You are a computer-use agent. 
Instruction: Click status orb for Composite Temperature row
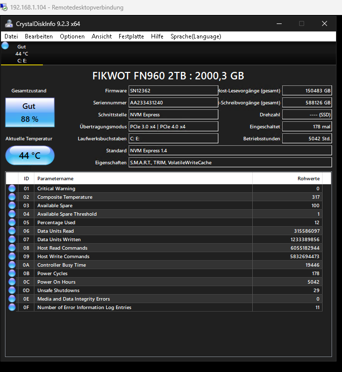12,197
